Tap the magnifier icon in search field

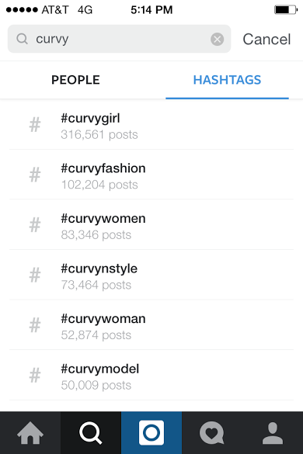pos(22,39)
